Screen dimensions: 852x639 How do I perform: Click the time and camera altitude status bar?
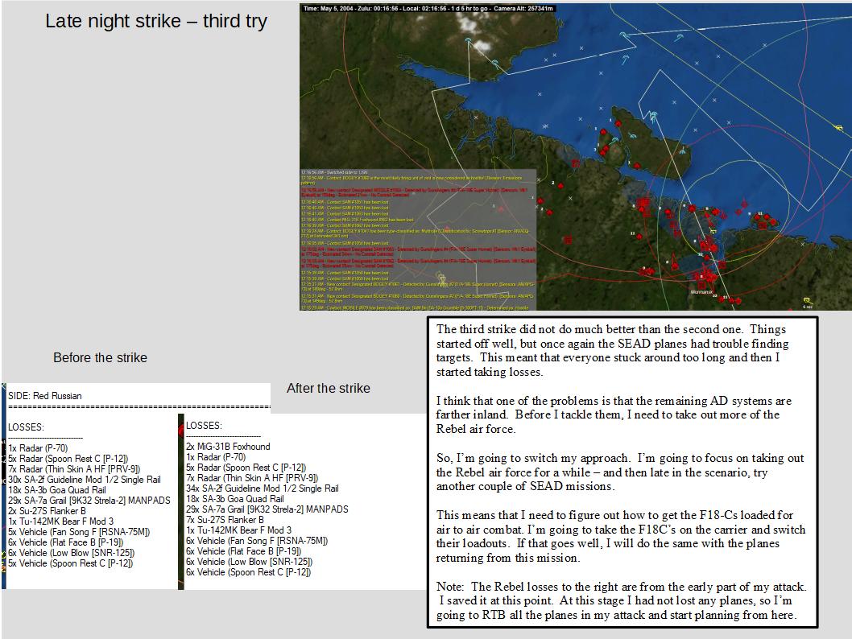pos(428,9)
